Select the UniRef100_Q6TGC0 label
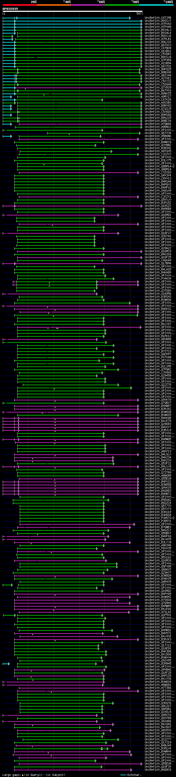 [x=158, y=45]
